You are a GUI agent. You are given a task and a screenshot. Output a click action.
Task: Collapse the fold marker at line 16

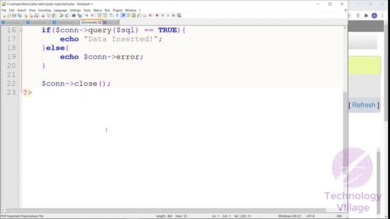click(21, 30)
